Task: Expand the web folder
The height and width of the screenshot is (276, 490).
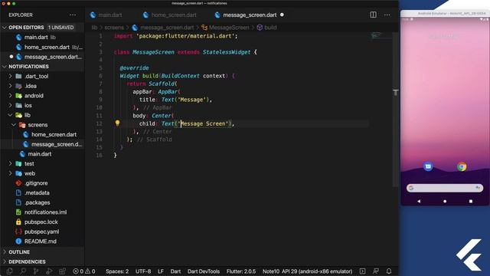Action: click(30, 173)
